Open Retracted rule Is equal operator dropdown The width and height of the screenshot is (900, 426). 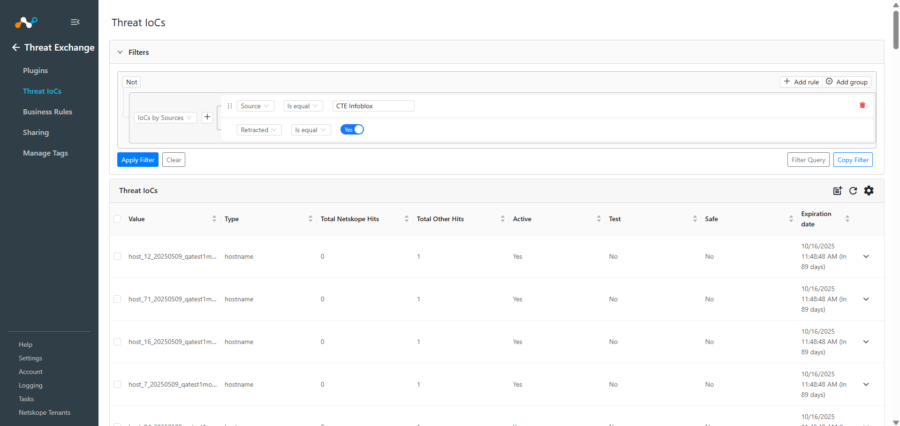pyautogui.click(x=311, y=130)
